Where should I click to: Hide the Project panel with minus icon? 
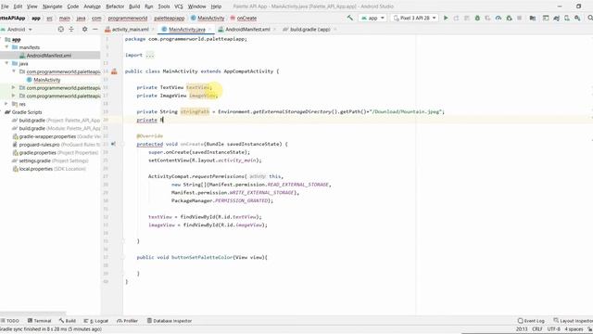(x=95, y=29)
